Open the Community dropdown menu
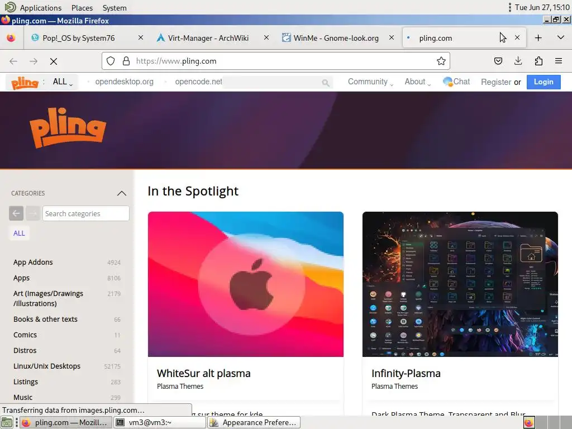 pyautogui.click(x=370, y=82)
